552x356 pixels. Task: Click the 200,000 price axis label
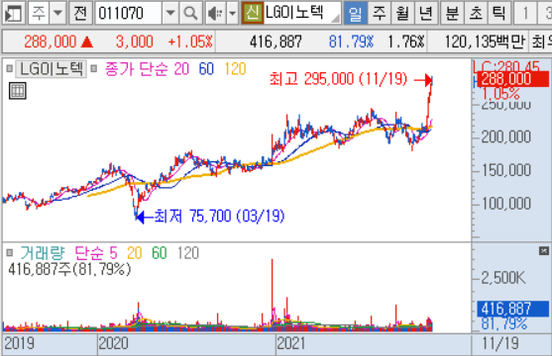click(505, 137)
